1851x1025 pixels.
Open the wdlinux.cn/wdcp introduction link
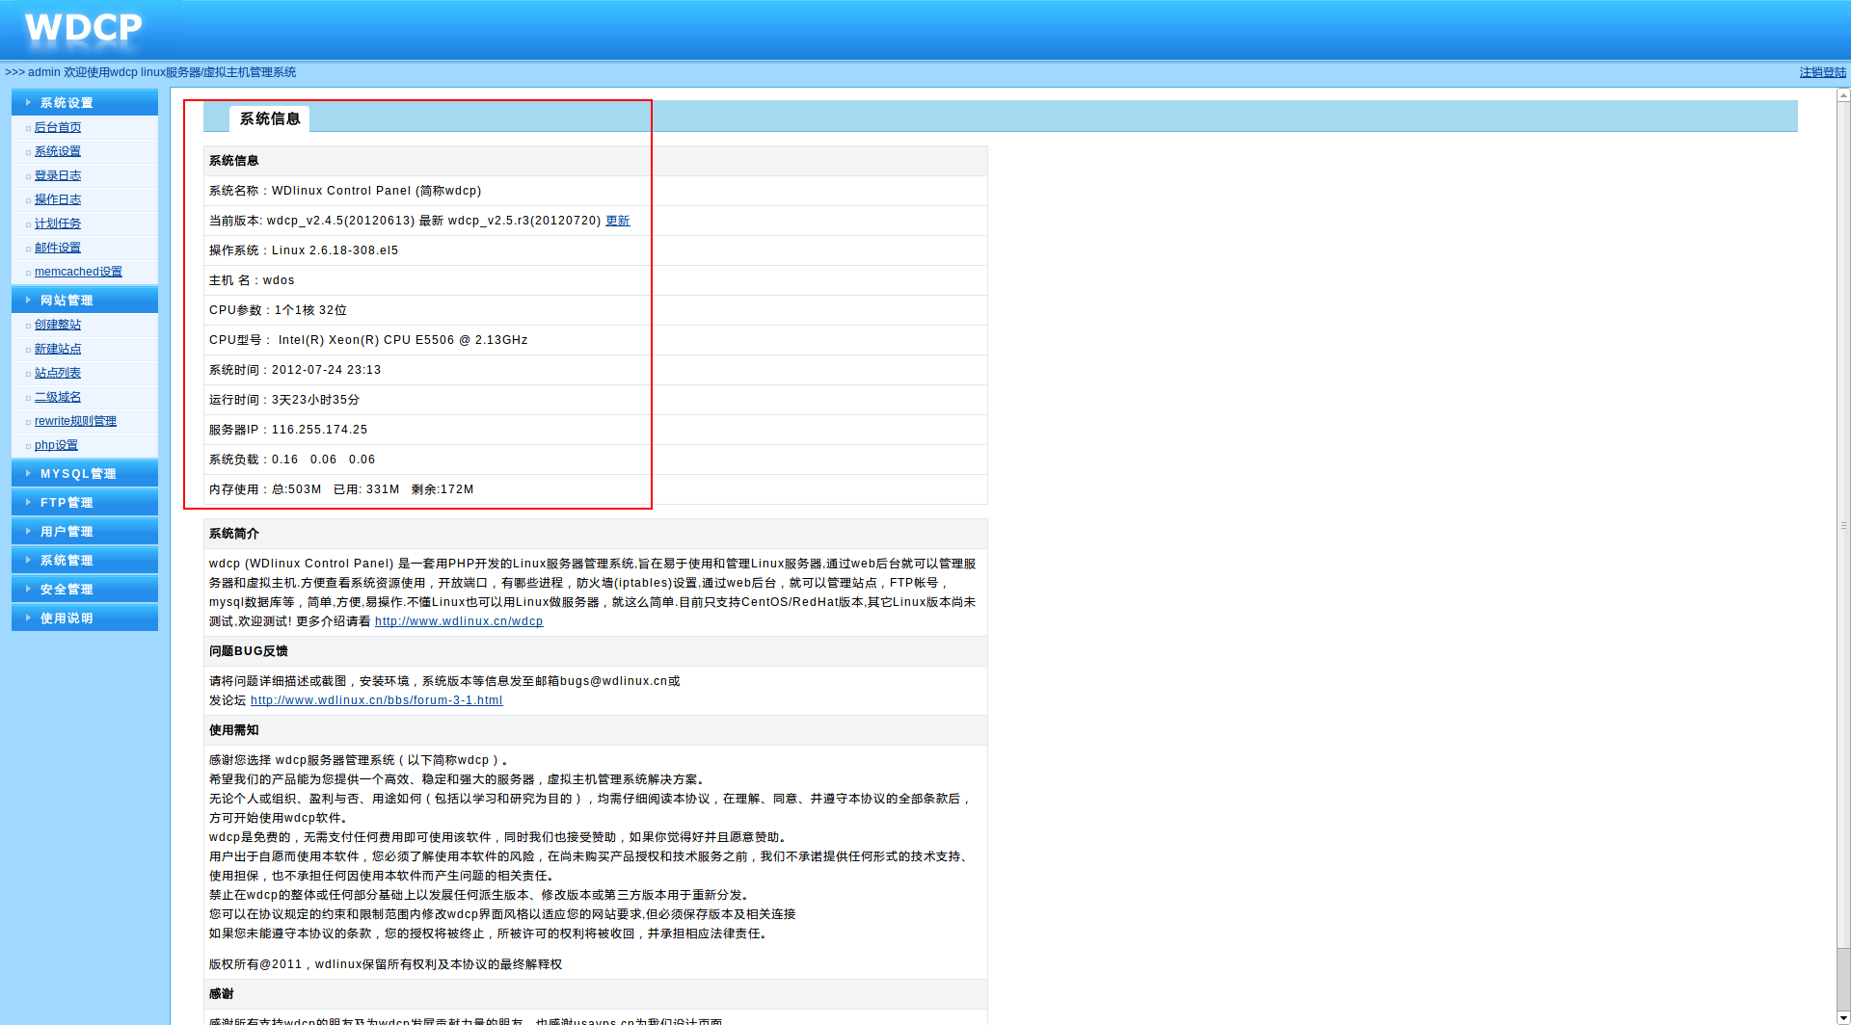click(x=458, y=621)
